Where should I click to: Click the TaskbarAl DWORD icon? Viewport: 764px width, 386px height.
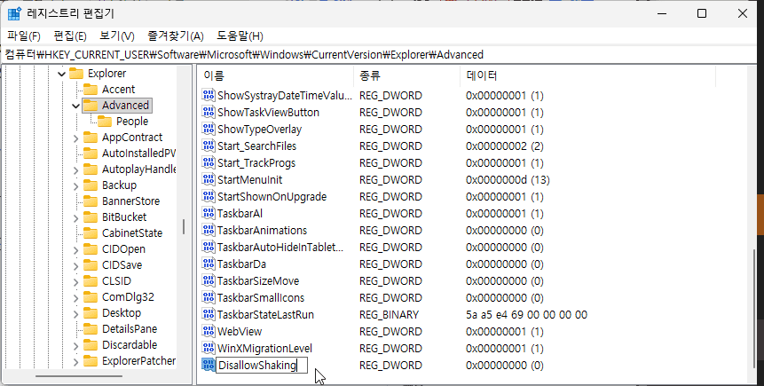(x=209, y=214)
